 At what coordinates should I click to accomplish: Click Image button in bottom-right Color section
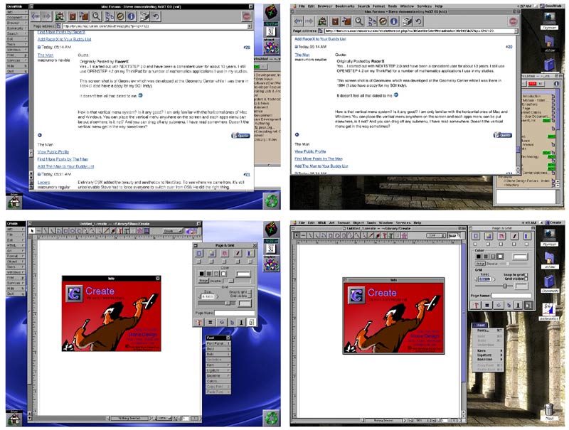480,264
